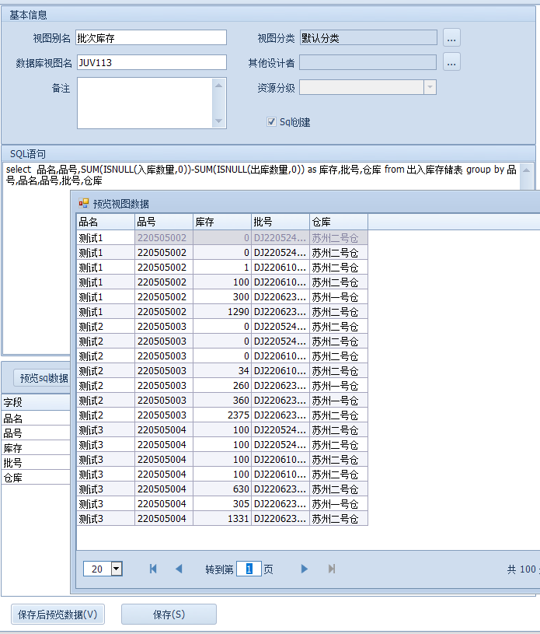Viewport: 540px width, 634px height.
Task: Open the page size dropdown showing 20
Action: coord(117,569)
